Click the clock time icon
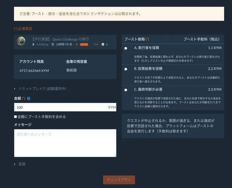Image resolution: width=232 pixels, height=188 pixels. (x=53, y=44)
